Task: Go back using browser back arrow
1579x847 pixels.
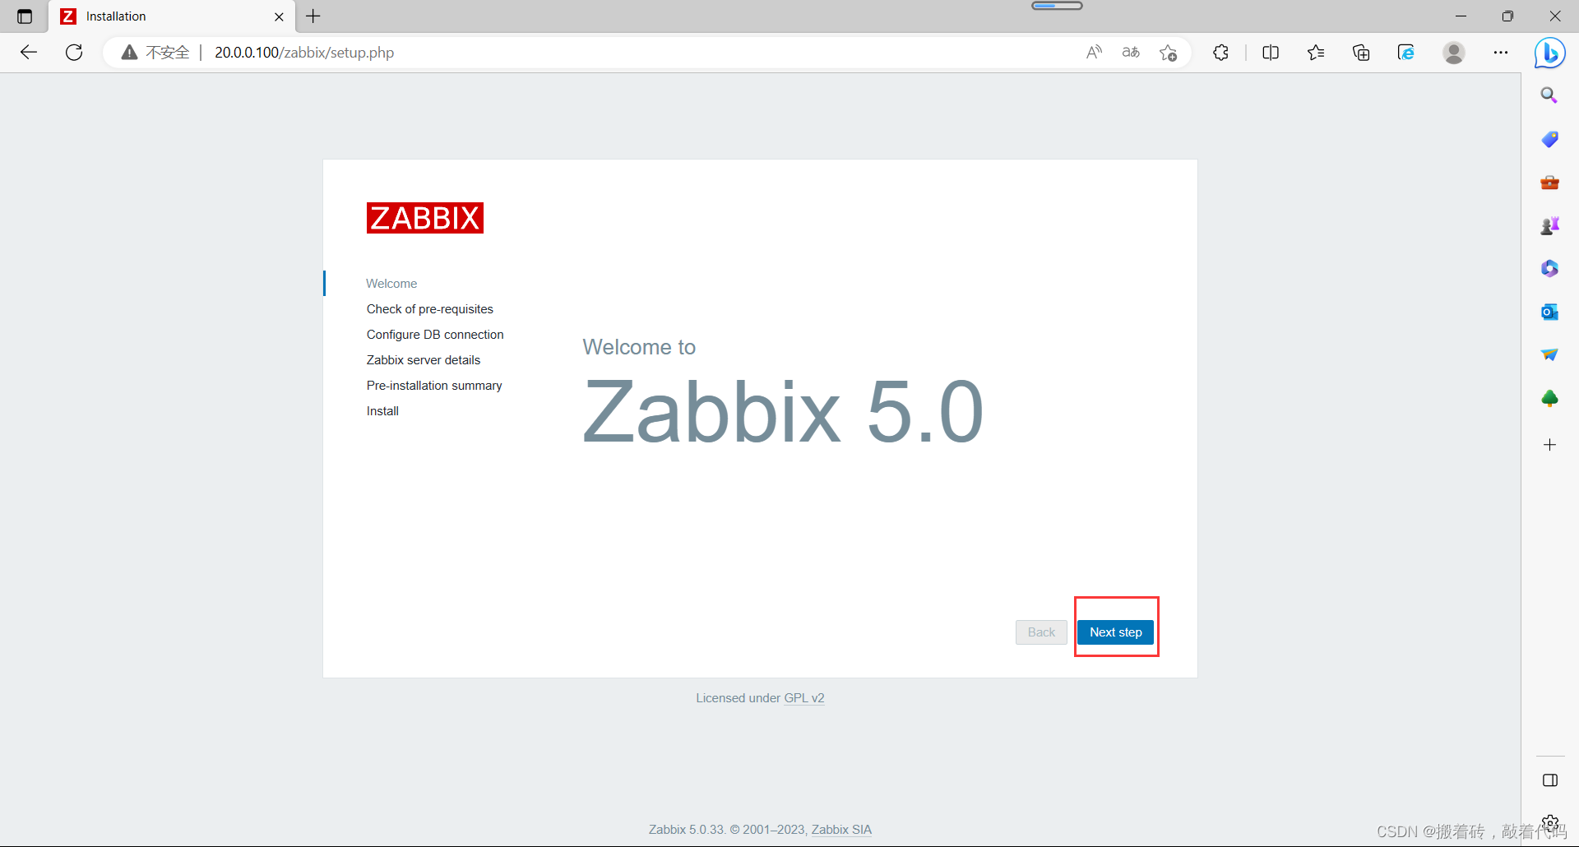Action: click(x=29, y=53)
